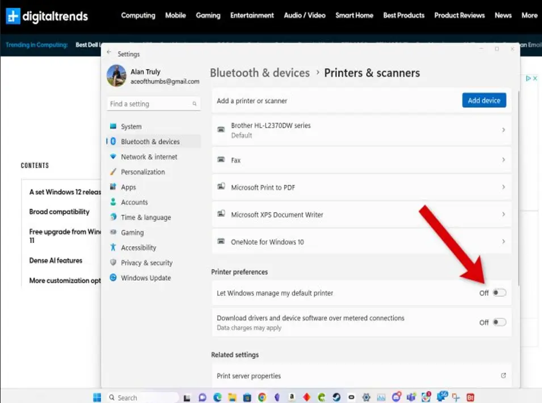Image resolution: width=542 pixels, height=403 pixels.
Task: Click the Find a setting search field
Action: coord(154,104)
